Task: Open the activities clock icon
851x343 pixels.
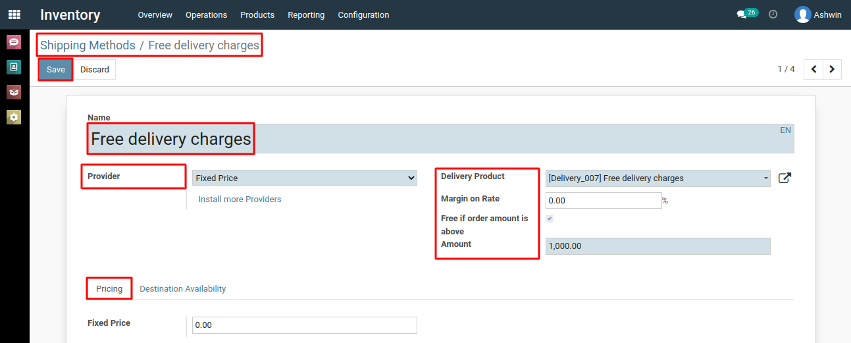Action: pos(773,14)
